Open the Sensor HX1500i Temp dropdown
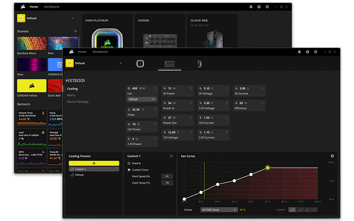 click(x=218, y=210)
